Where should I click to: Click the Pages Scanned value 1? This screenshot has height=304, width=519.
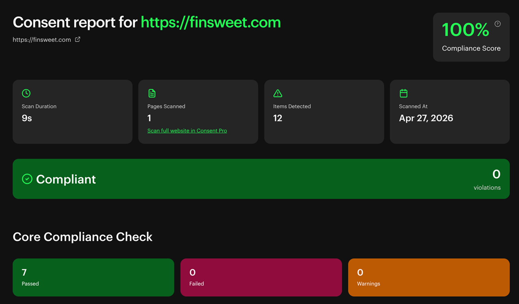point(149,118)
